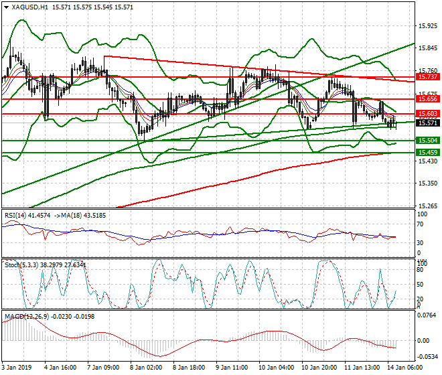Click the 8 Jan 18:00 time axis label
Viewport: 442px width, 375px height.
coord(189,368)
